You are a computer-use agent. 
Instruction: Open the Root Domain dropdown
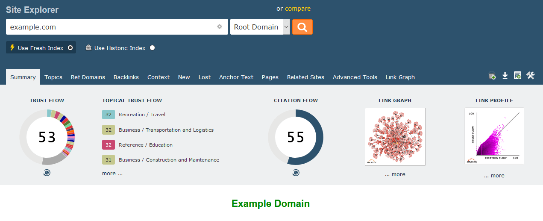pyautogui.click(x=260, y=27)
